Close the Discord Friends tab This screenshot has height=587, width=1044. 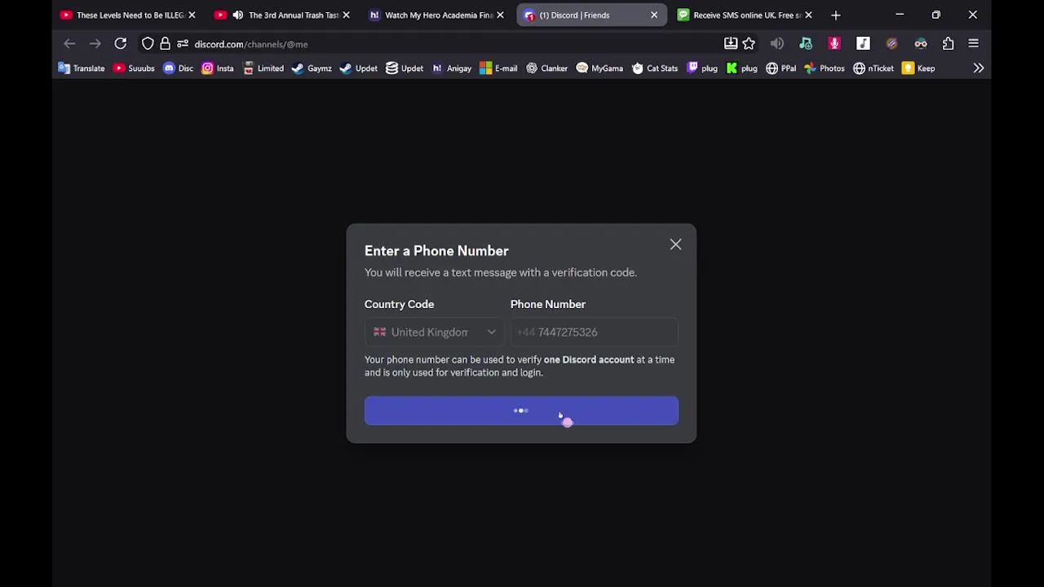(x=654, y=15)
